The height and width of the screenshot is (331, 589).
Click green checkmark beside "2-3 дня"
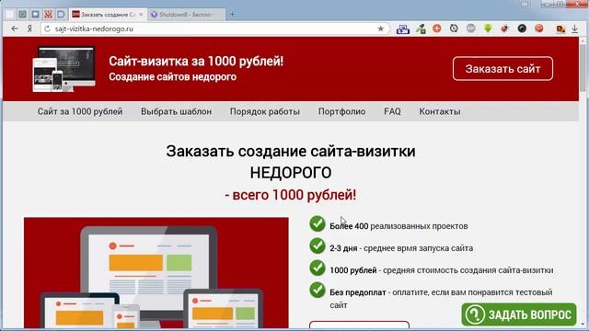tap(318, 245)
